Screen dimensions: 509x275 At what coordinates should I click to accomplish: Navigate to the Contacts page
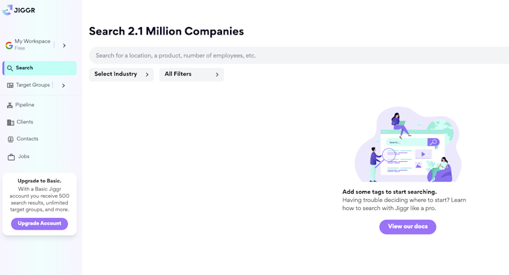point(28,139)
